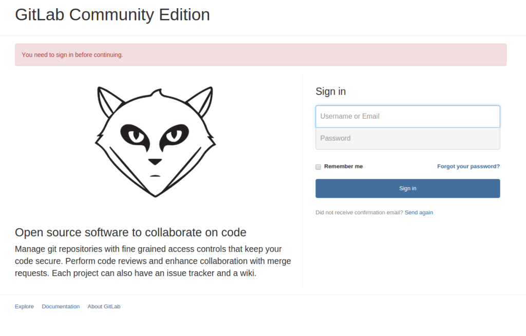Open the Forgot your password link

468,166
